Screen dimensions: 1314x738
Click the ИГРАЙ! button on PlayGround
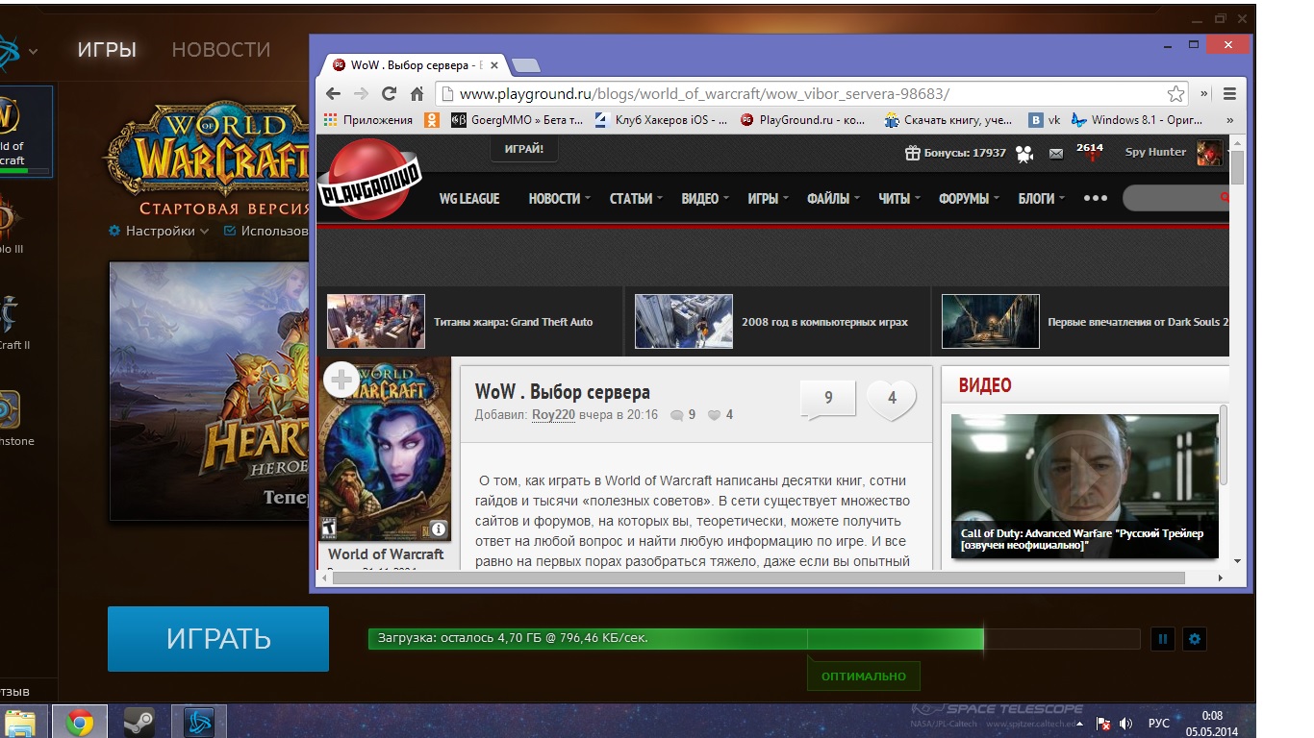tap(523, 149)
